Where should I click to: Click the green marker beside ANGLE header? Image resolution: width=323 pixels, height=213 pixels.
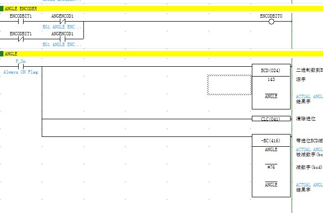[2, 53]
